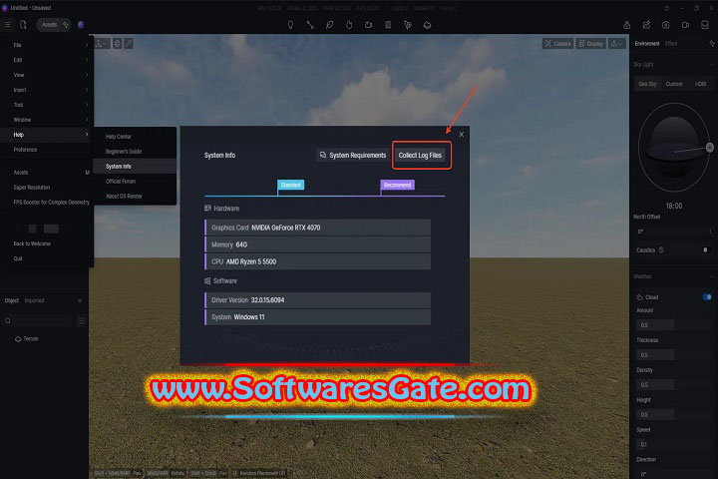The image size is (718, 479).
Task: Open Beginner's Guide from Help submenu
Action: coord(135,152)
